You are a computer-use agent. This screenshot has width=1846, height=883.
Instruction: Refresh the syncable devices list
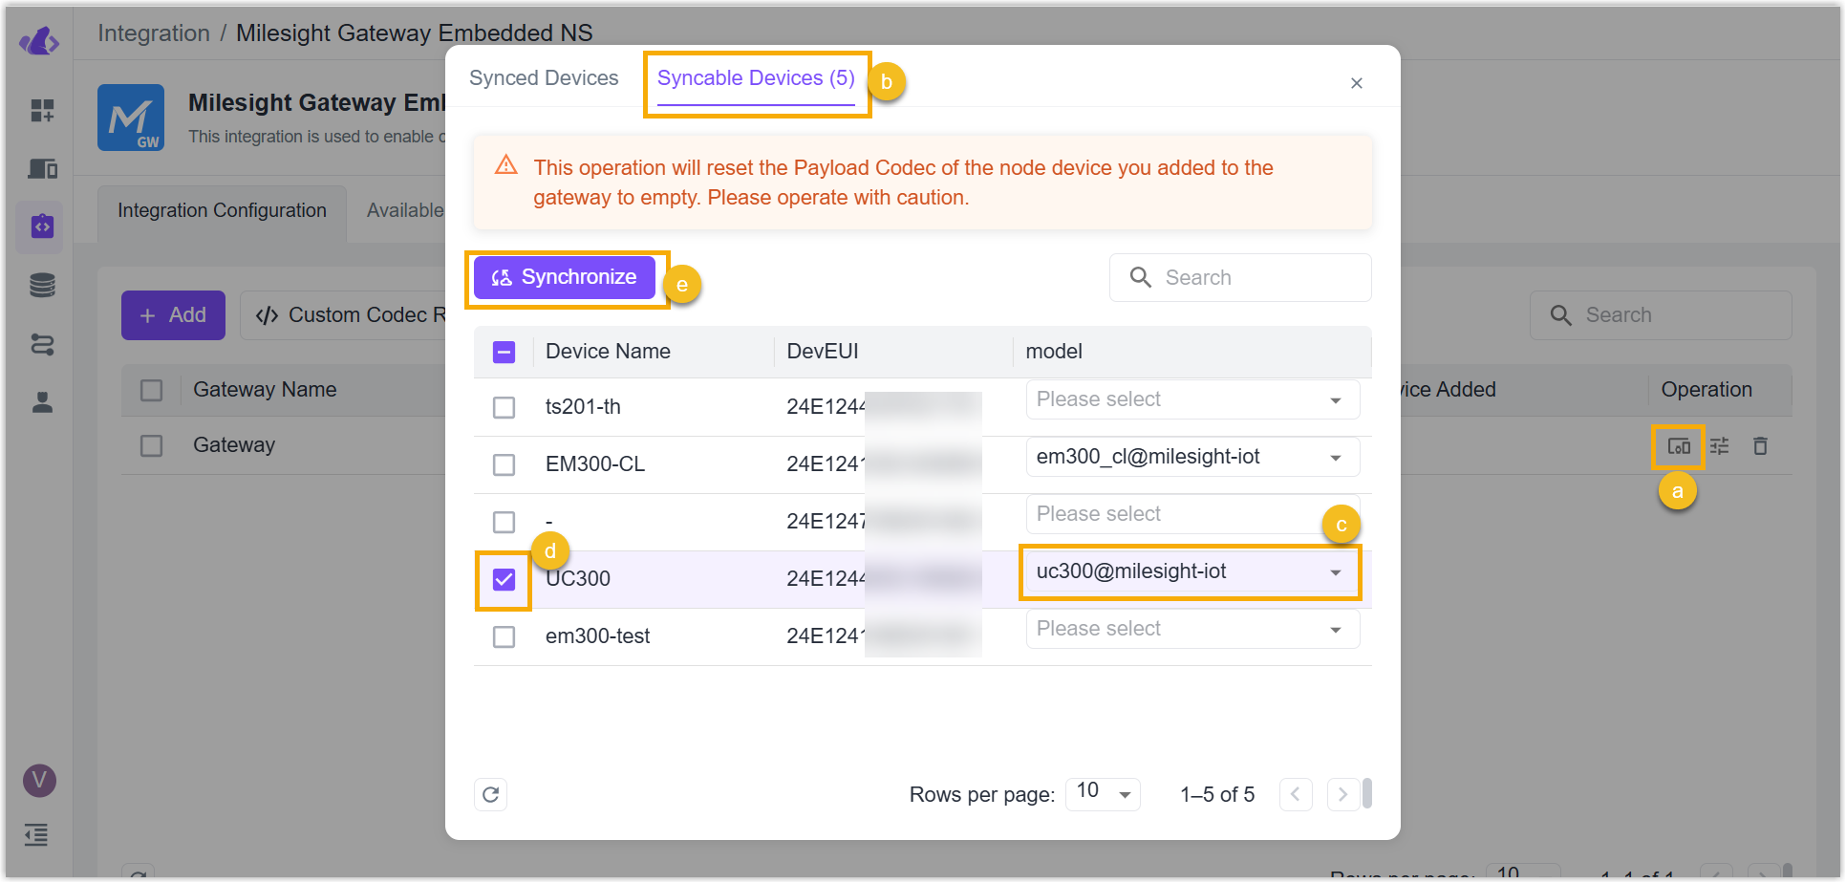click(491, 794)
